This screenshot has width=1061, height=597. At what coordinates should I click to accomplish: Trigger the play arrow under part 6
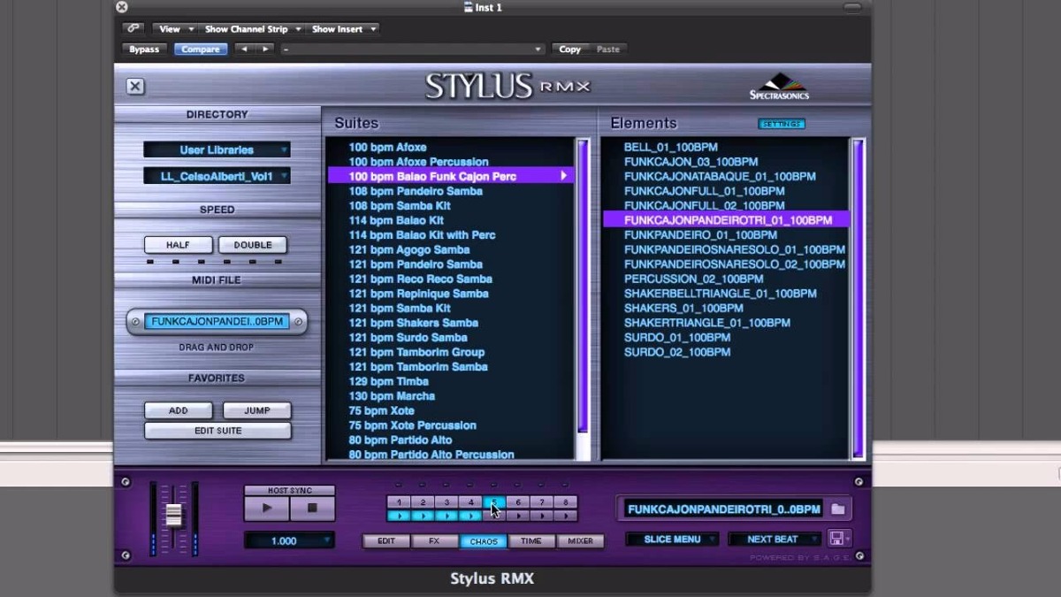(518, 516)
